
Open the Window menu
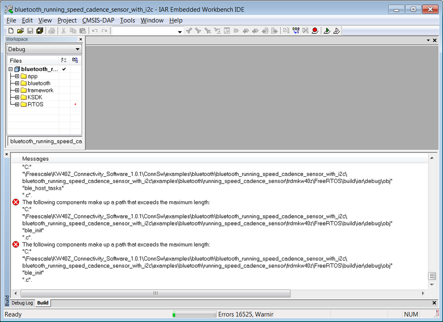152,20
